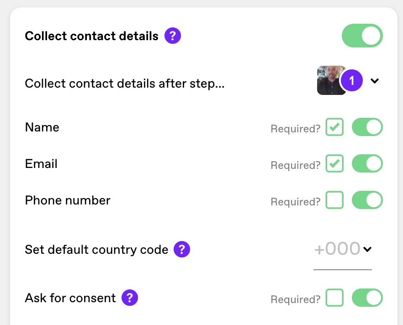This screenshot has height=325, width=403.
Task: Disable the Name field toggle
Action: (367, 127)
